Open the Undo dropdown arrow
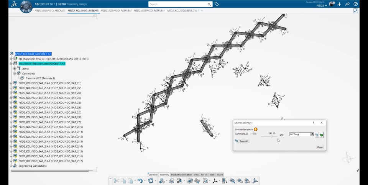This screenshot has width=368, height=185. [x=145, y=181]
